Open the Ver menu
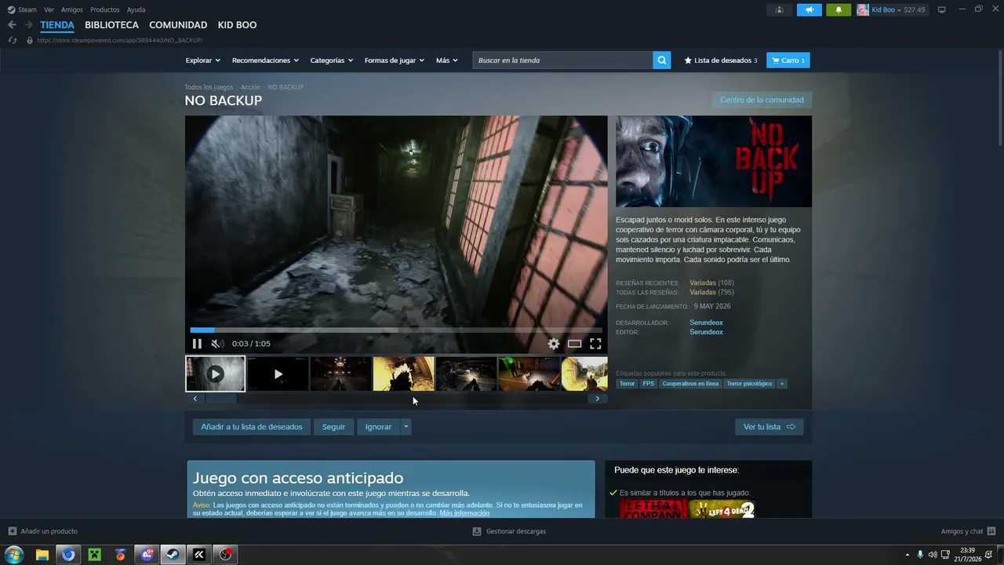The height and width of the screenshot is (565, 1004). click(x=49, y=9)
